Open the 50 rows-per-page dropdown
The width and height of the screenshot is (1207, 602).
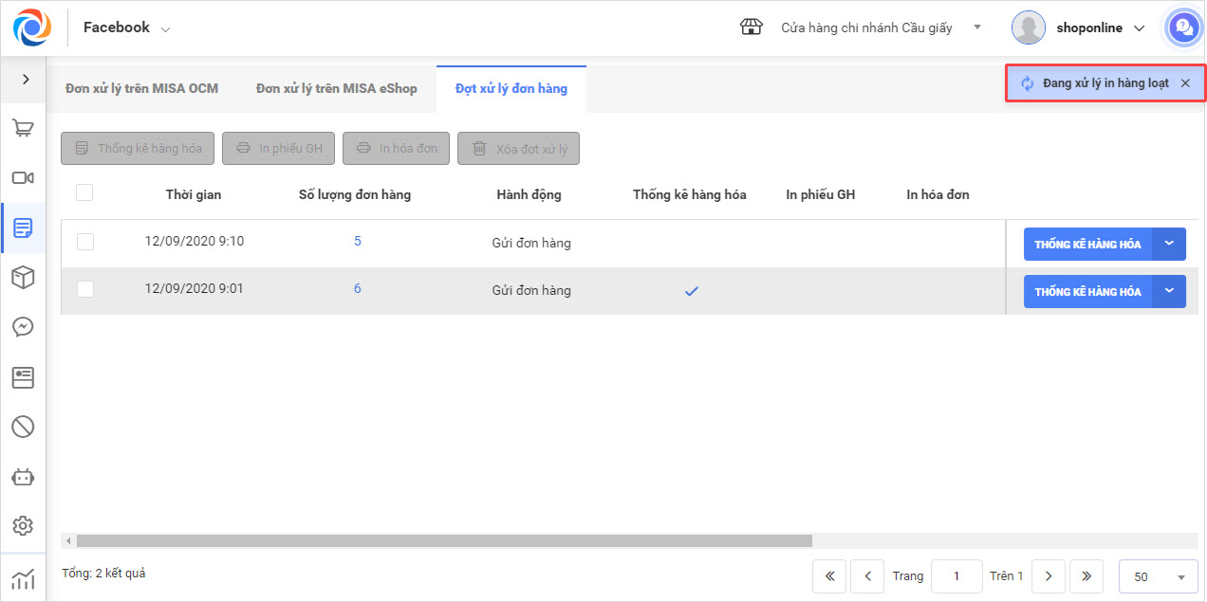click(x=1158, y=576)
